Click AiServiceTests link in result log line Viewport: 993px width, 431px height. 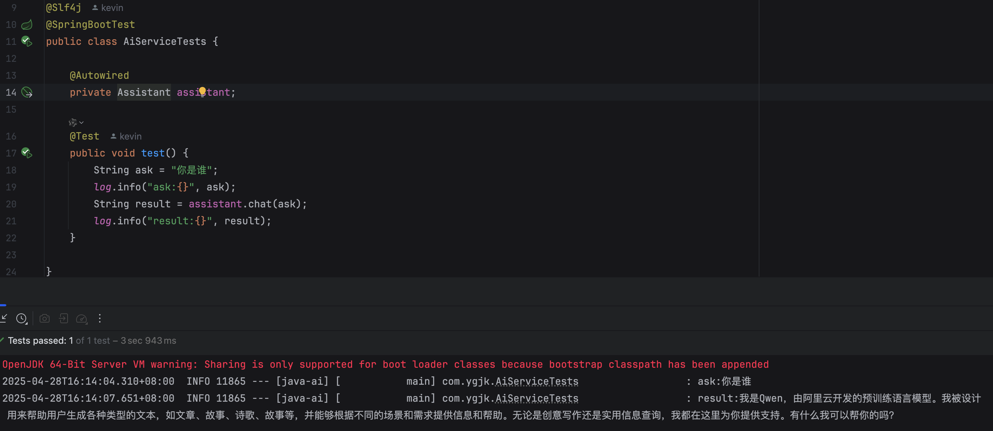[536, 398]
